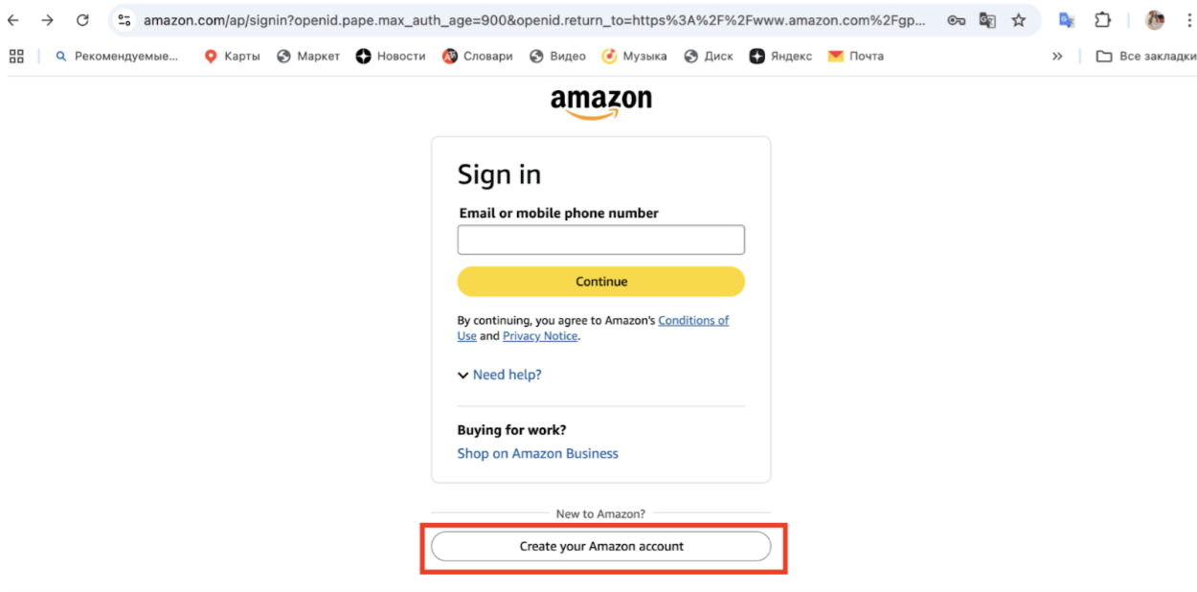Click the Amazon logo
1197x592 pixels.
(x=600, y=102)
